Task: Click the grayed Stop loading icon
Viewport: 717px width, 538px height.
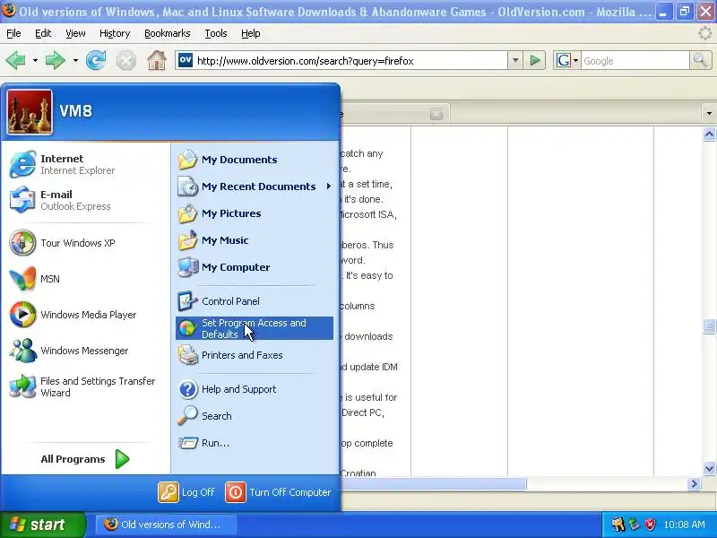Action: click(x=125, y=60)
